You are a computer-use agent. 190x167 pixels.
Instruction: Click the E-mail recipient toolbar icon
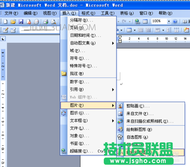click(x=36, y=22)
